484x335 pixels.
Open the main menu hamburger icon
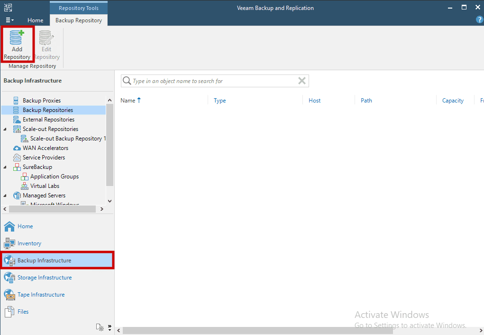9,20
